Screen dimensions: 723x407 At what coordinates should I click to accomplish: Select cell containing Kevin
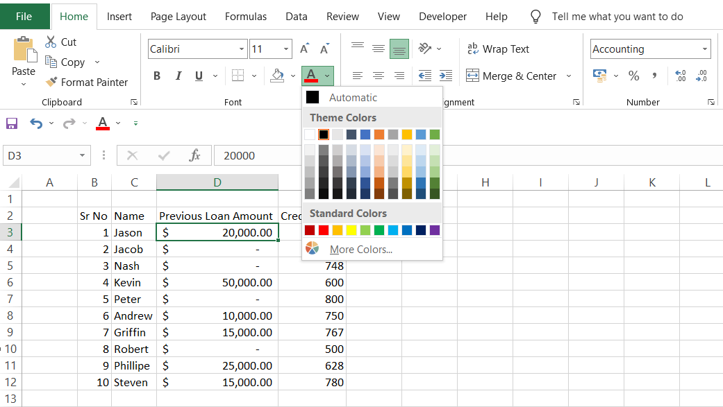(x=133, y=283)
